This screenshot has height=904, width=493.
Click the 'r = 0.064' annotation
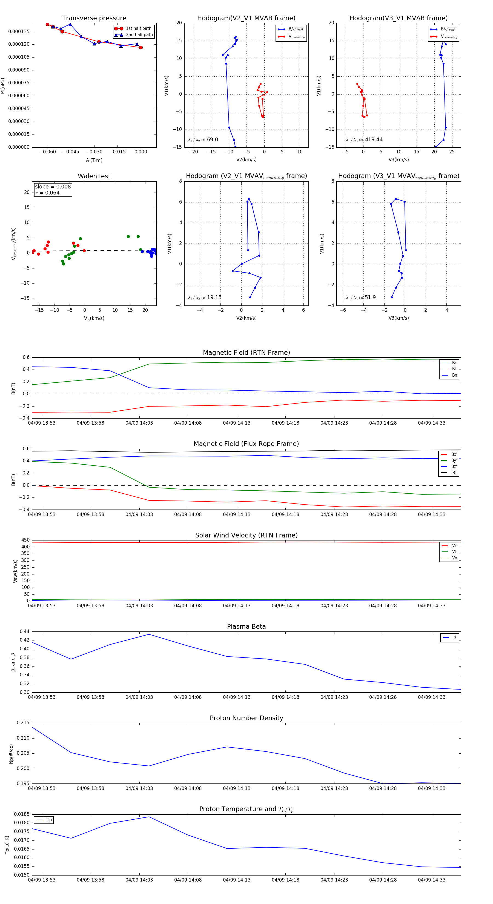click(x=47, y=193)
